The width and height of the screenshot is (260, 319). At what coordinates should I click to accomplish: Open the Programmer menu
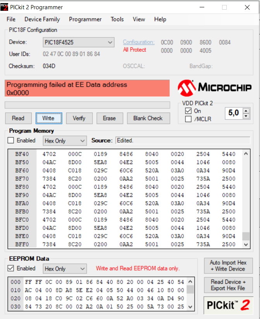[x=85, y=19]
